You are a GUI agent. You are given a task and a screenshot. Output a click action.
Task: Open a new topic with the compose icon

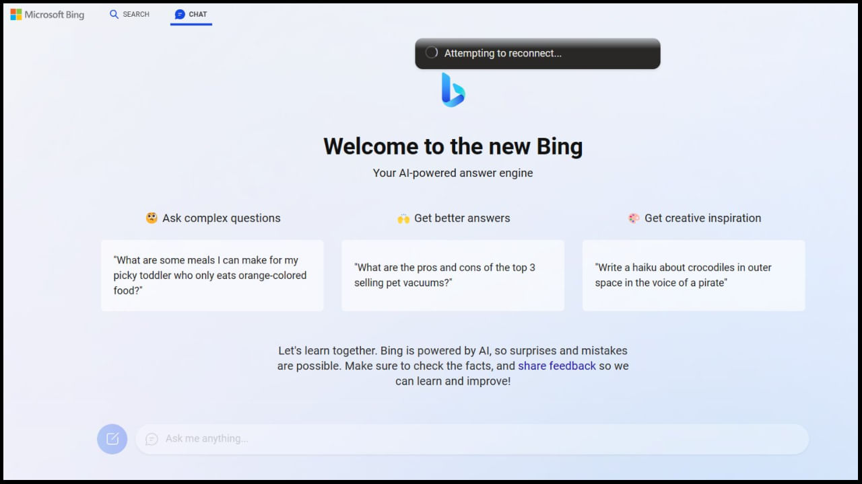(112, 438)
